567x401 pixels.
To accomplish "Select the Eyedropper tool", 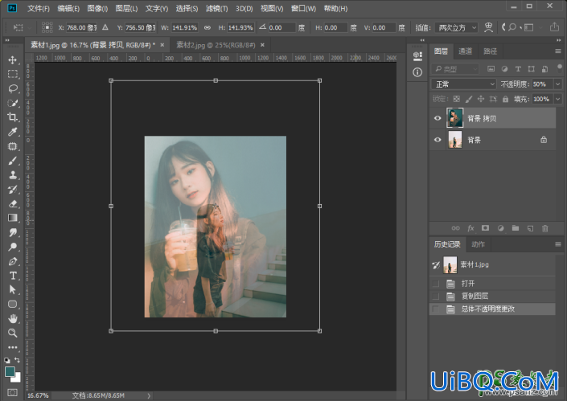I will (x=13, y=132).
